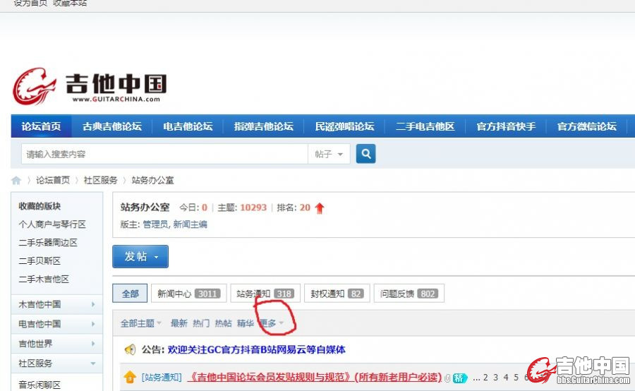The height and width of the screenshot is (391, 635).
Task: Click the home icon in breadcrumb
Action: coord(16,181)
